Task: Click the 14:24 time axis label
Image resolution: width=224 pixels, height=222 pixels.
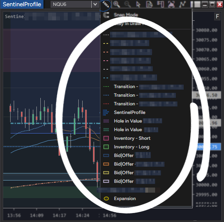Action: click(x=82, y=215)
